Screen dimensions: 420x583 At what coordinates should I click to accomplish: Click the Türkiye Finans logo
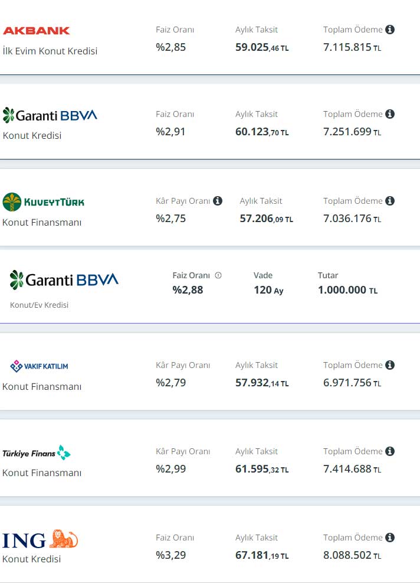37,453
